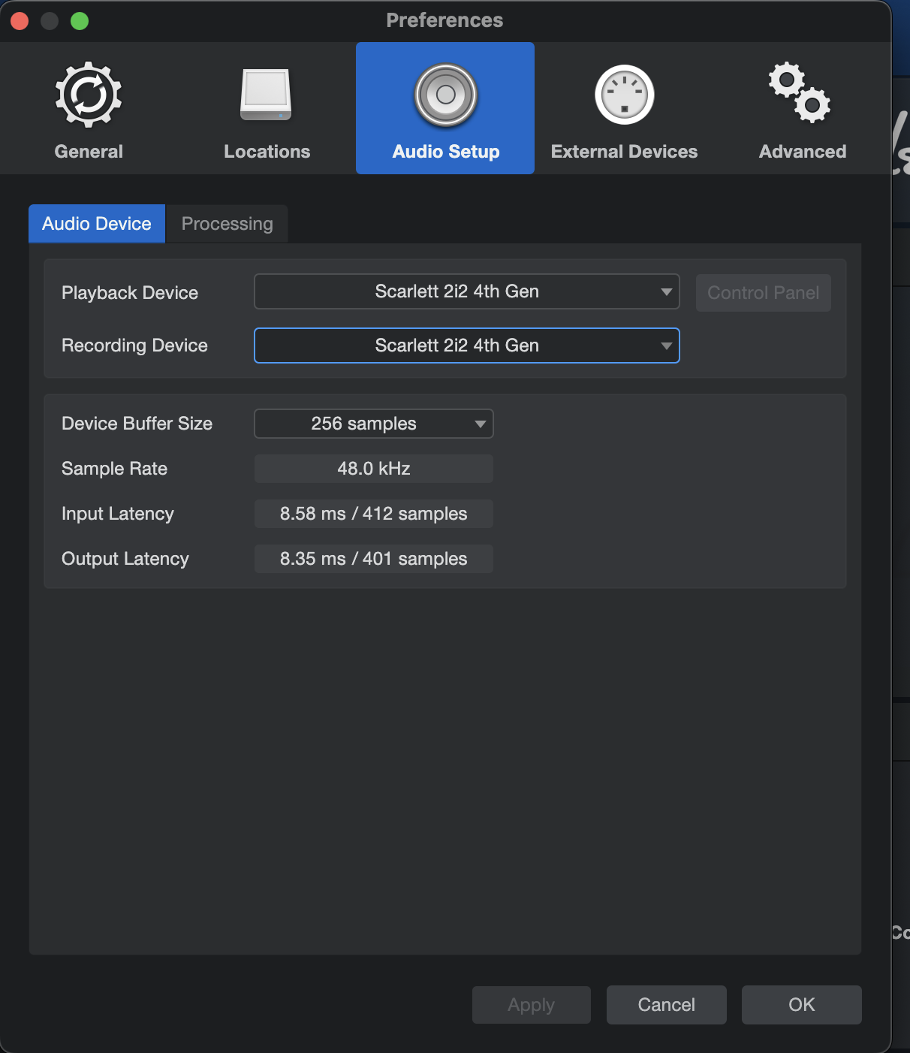Click the Playback Device label

[x=130, y=293]
